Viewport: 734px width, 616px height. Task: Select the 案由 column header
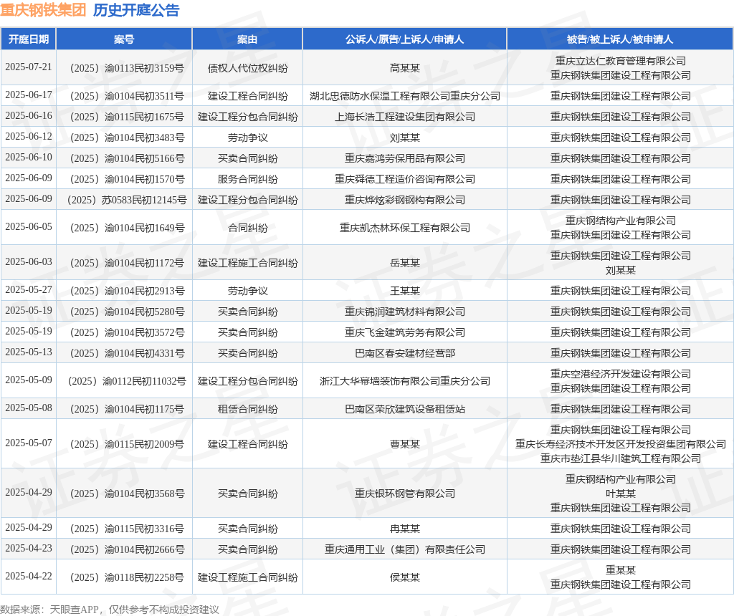(x=247, y=39)
